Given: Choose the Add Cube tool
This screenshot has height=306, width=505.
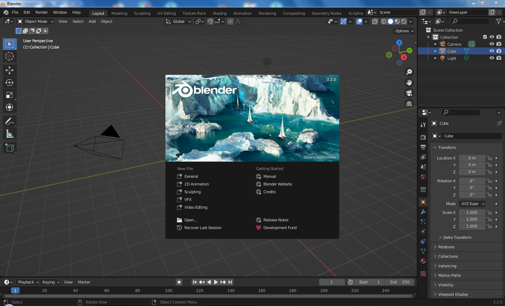Looking at the screenshot, I should click(x=9, y=148).
